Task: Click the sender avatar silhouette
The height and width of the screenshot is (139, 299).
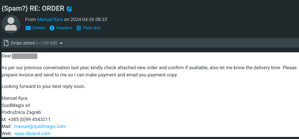Action: click(x=11, y=24)
